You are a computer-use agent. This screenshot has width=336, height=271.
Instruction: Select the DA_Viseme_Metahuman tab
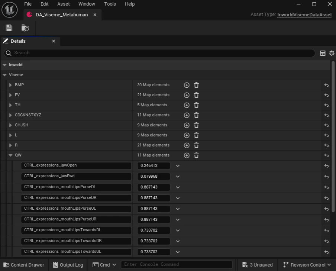point(62,15)
